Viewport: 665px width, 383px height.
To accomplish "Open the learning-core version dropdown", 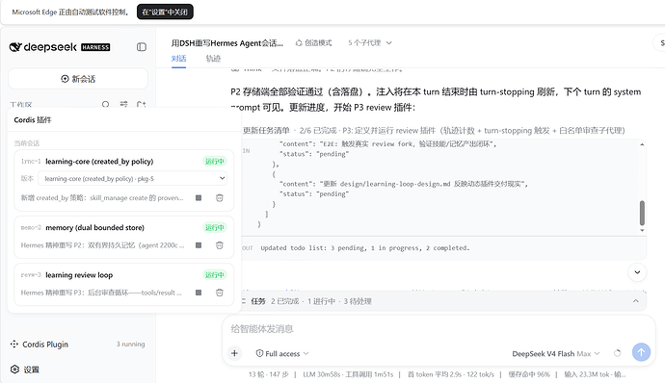I will [x=132, y=178].
